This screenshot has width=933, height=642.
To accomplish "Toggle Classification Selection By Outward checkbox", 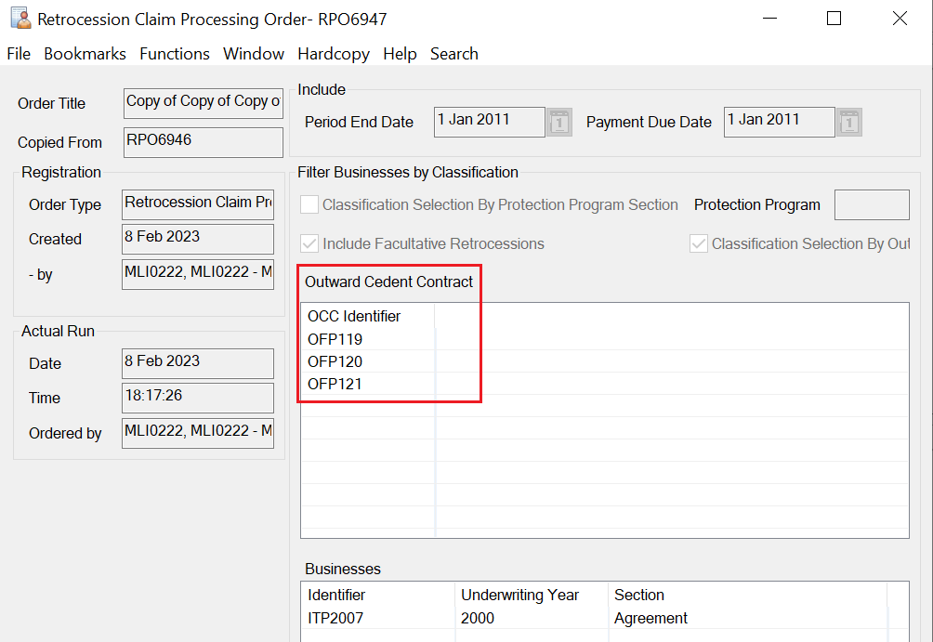I will coord(699,244).
